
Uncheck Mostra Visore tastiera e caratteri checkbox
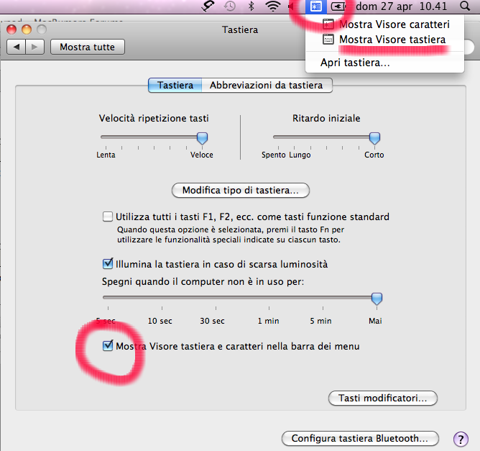(108, 345)
